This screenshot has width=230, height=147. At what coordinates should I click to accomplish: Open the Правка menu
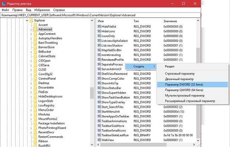[x=17, y=10]
